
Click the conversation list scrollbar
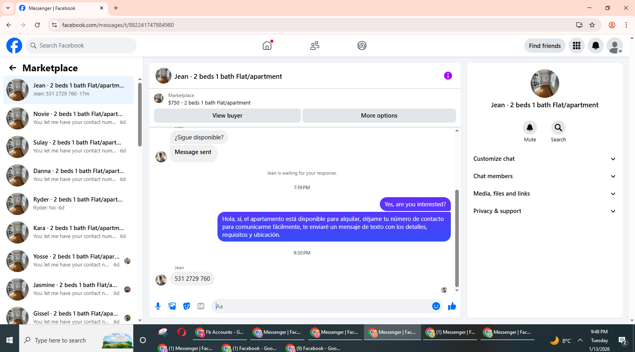140,115
